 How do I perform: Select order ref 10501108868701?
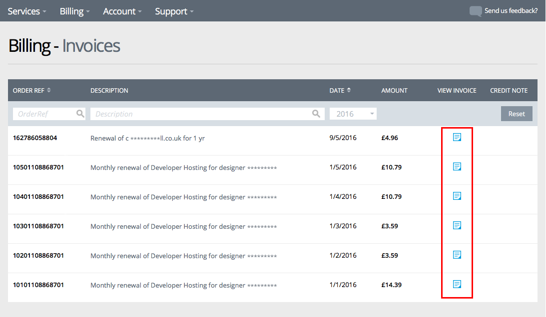[38, 167]
